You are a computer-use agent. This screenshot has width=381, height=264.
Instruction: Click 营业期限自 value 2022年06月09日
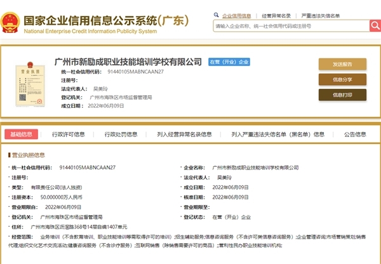point(63,207)
